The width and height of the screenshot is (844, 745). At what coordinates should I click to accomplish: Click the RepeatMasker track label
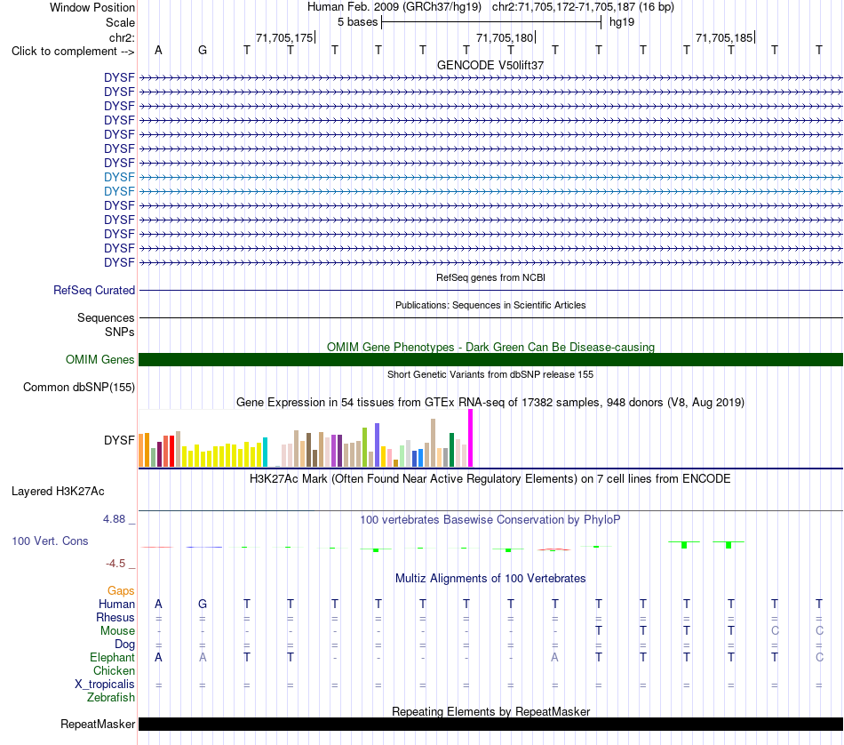click(98, 724)
